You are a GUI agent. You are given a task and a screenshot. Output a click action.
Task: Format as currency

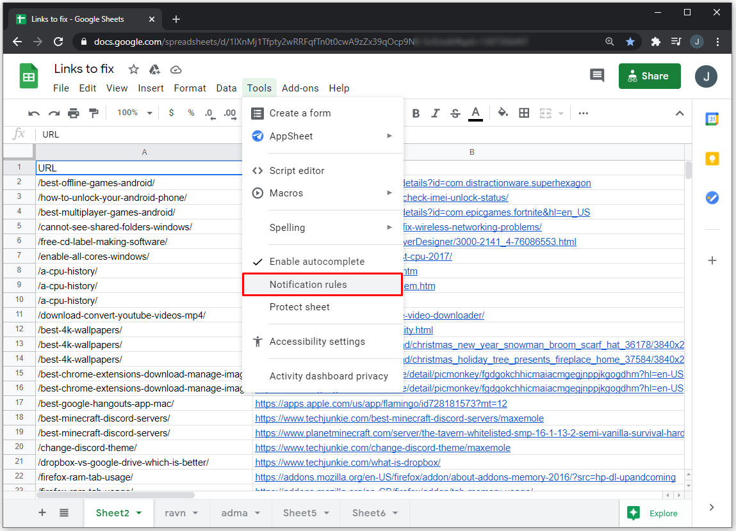[171, 113]
